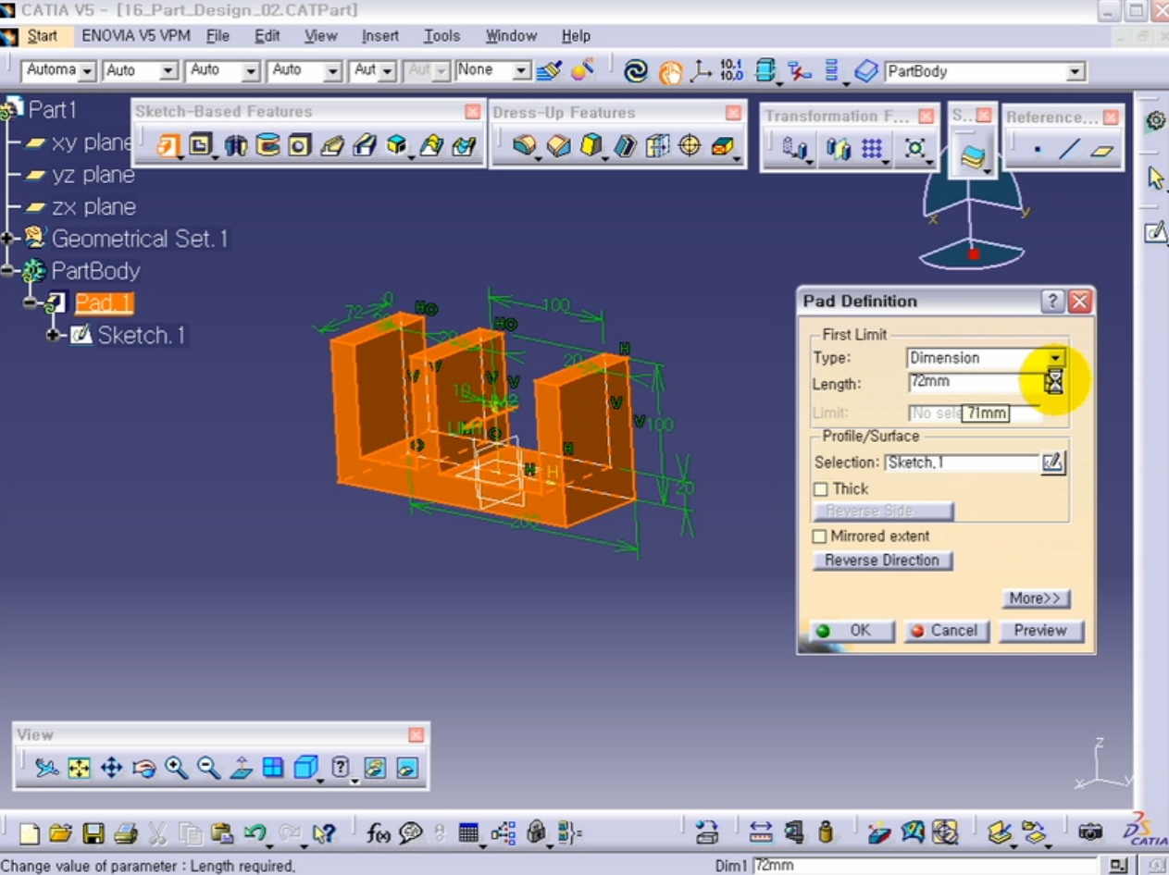Expand the Geometrical Set.1 tree node
The width and height of the screenshot is (1169, 875).
[x=7, y=239]
